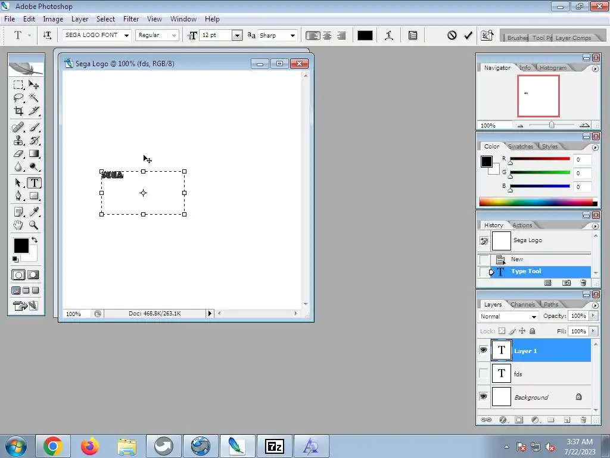Select the History Brush tool
Viewport: 610px width, 458px height.
coord(34,140)
